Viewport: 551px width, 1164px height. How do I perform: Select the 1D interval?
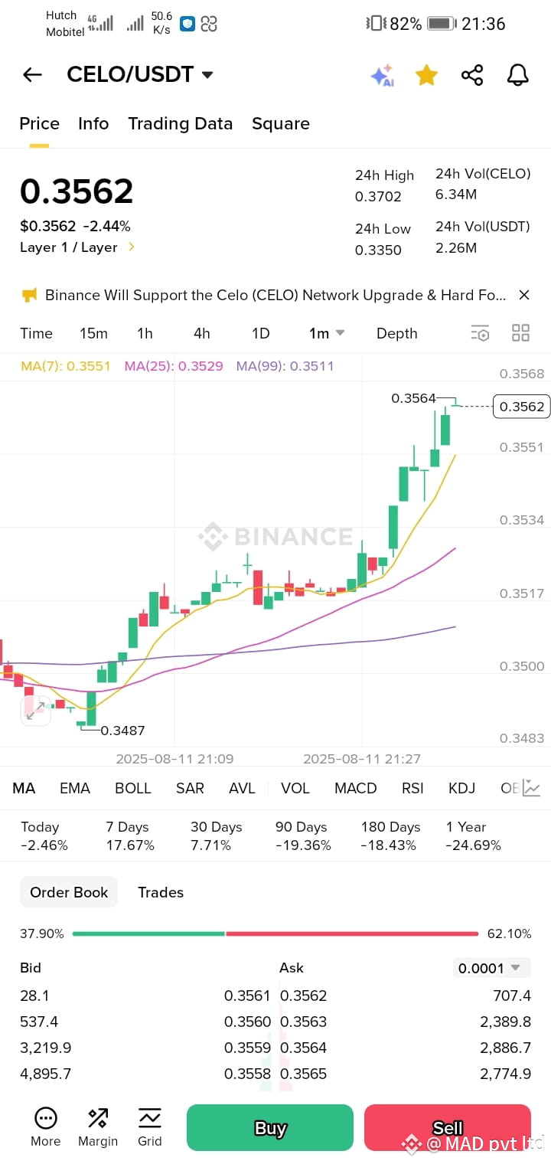click(261, 333)
